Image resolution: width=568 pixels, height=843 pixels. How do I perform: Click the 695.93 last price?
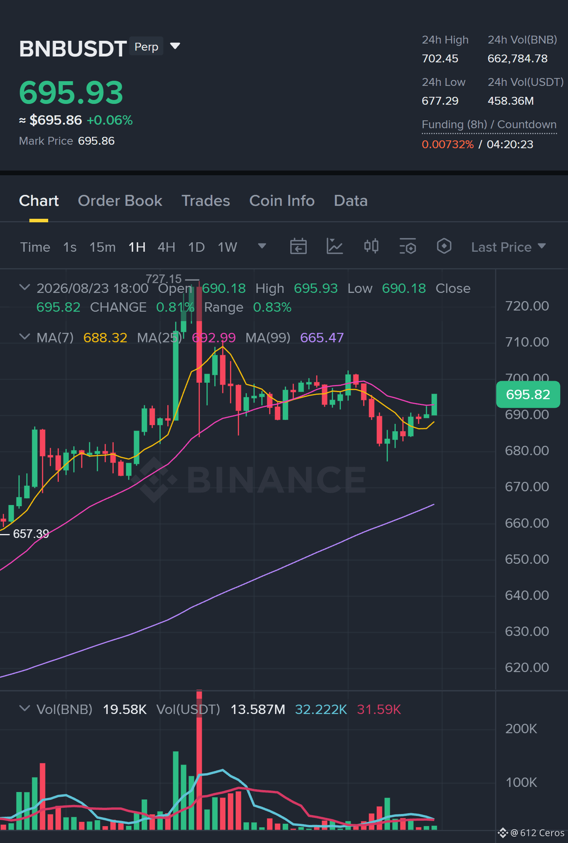pos(71,93)
